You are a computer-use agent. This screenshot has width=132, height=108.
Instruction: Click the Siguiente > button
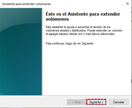pyautogui.click(x=96, y=102)
